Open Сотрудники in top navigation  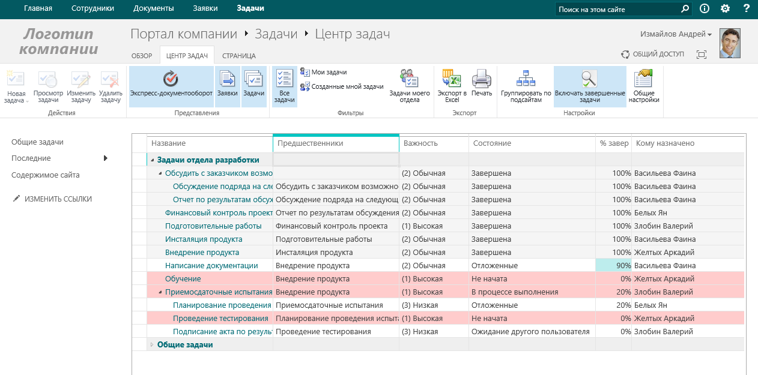pyautogui.click(x=92, y=8)
